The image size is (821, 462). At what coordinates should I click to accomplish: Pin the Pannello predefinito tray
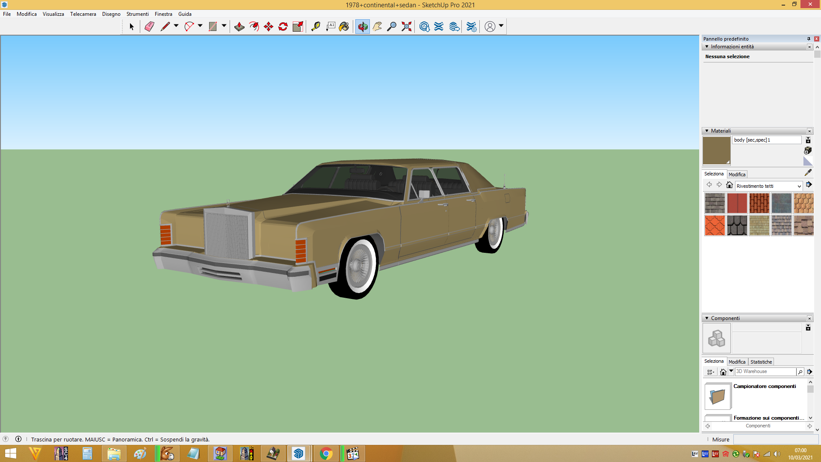click(809, 39)
